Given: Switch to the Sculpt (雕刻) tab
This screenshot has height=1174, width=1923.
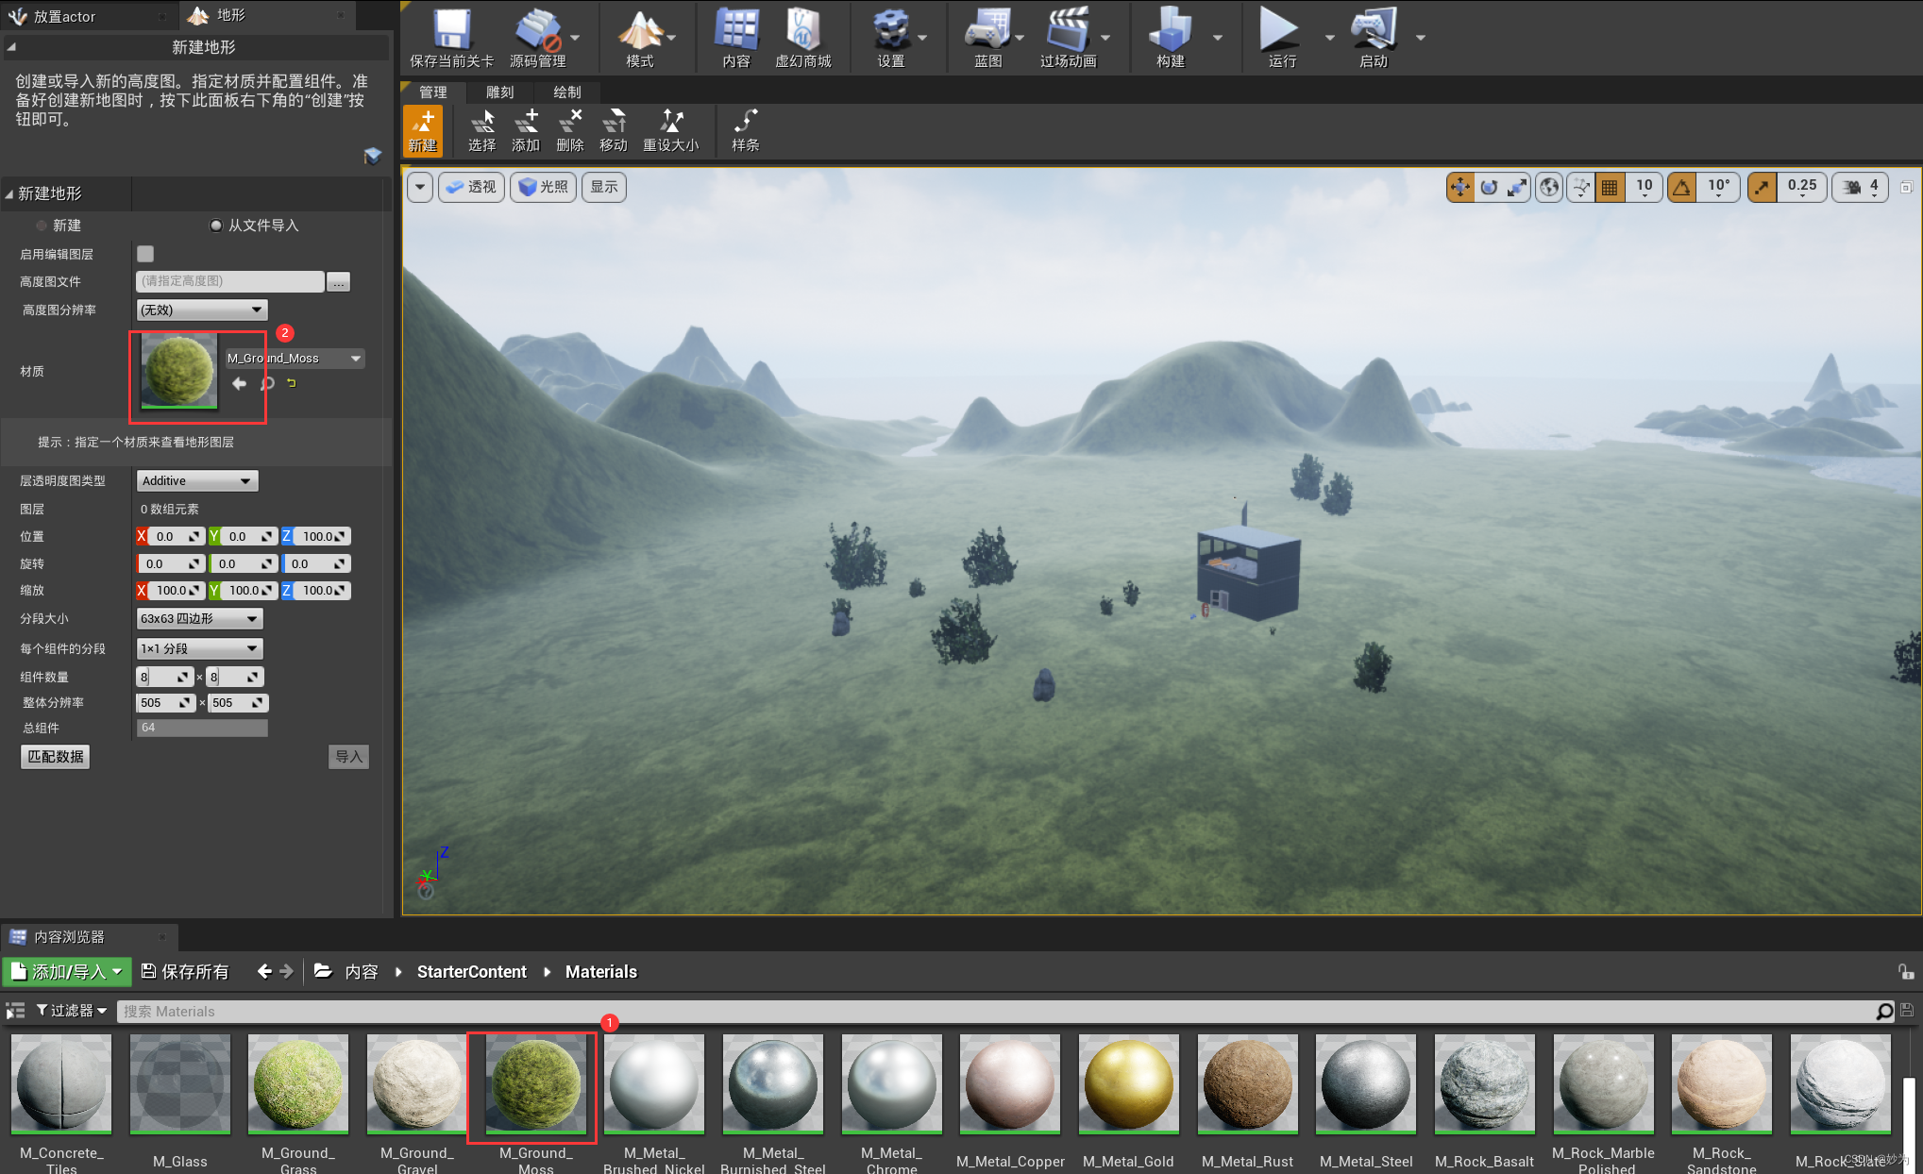Looking at the screenshot, I should pyautogui.click(x=500, y=92).
